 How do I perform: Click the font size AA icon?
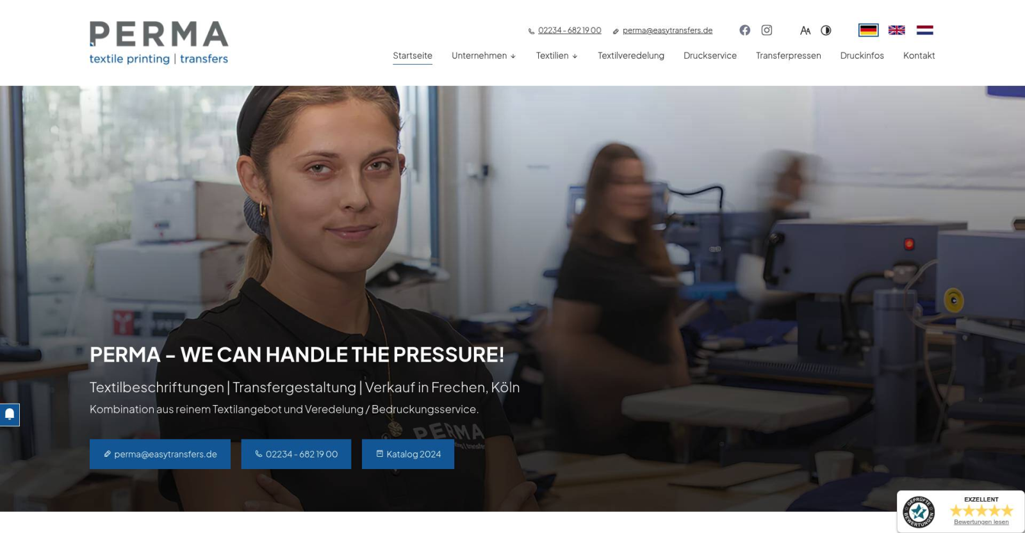tap(805, 30)
